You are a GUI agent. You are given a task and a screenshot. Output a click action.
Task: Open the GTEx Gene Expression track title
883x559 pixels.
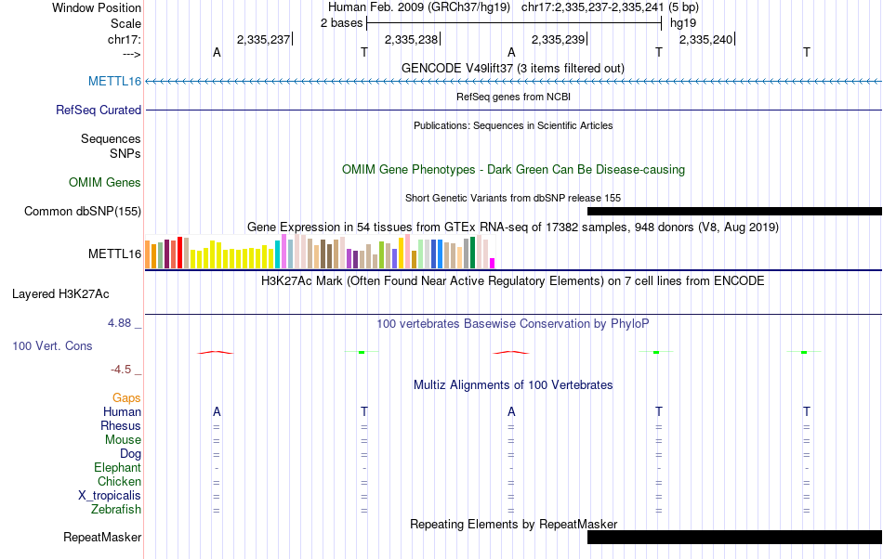pyautogui.click(x=513, y=227)
